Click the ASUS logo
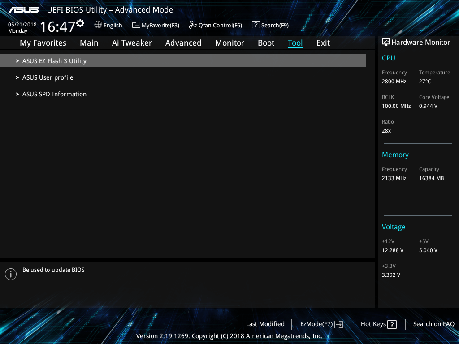 coord(23,10)
